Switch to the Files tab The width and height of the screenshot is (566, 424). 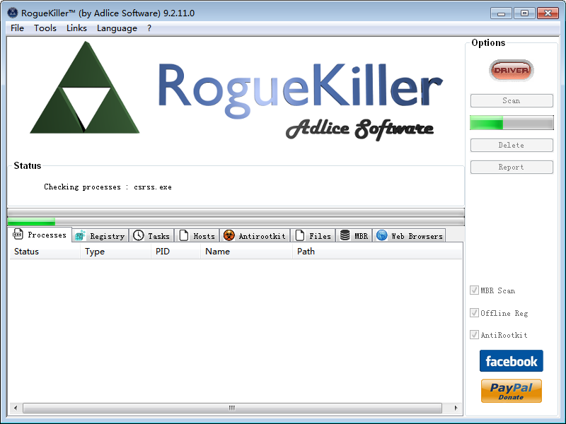coord(313,236)
